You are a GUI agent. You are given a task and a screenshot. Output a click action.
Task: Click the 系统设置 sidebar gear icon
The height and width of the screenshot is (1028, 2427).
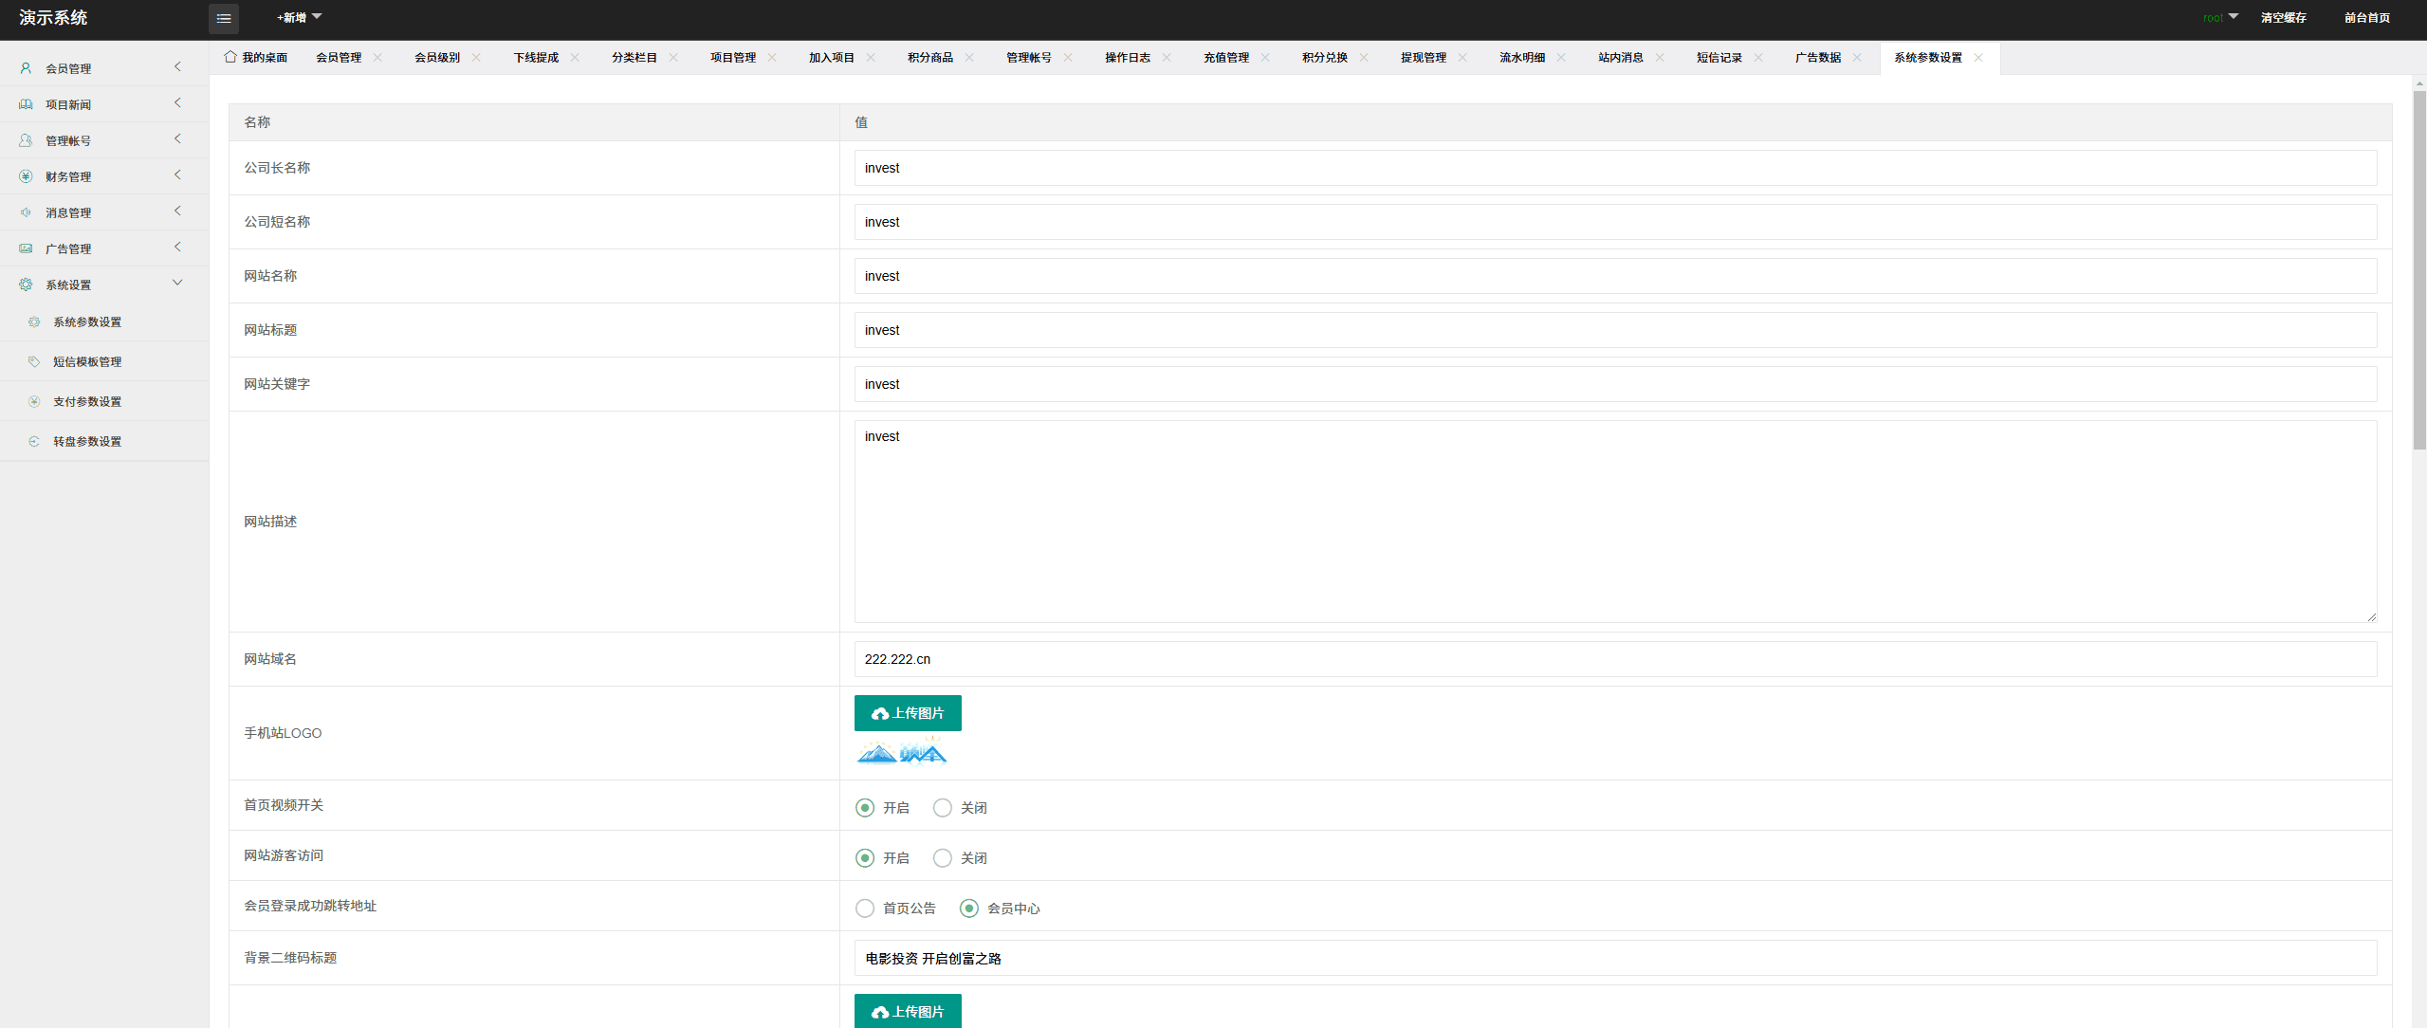coord(26,285)
